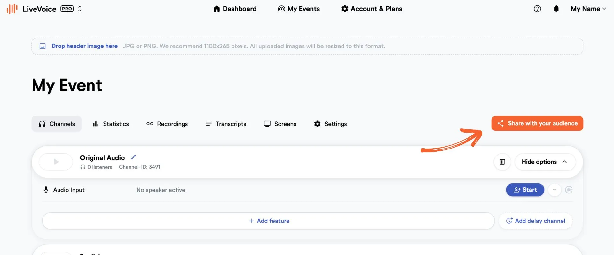Viewport: 614px width, 255px height.
Task: Delete channel using the trash icon
Action: pos(502,162)
